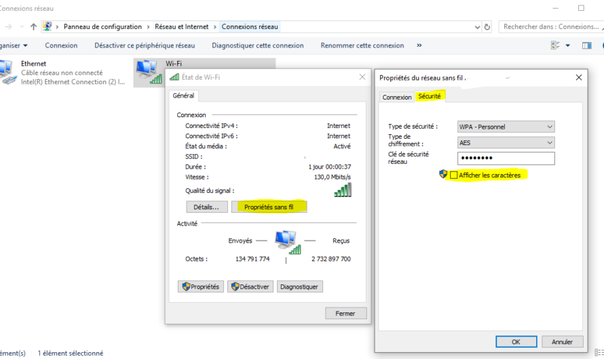
Task: Click the shield icon beside Afficher les caractères
Action: tap(443, 174)
